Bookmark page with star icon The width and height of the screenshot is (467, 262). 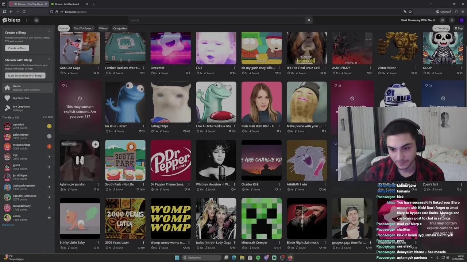(x=410, y=12)
